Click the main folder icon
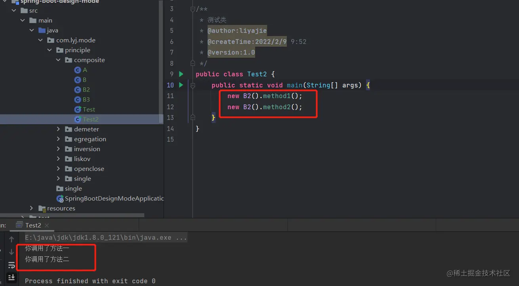Viewport: 519px width, 286px height. click(x=33, y=21)
